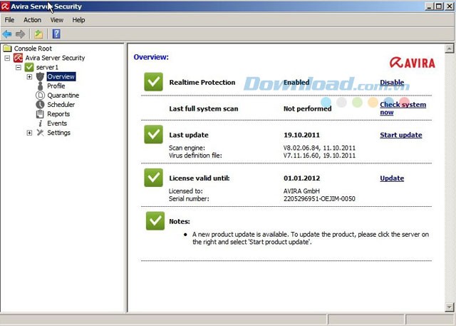This screenshot has height=326, width=456.
Task: Collapse the Avira Server Security tree node
Action: (7, 58)
